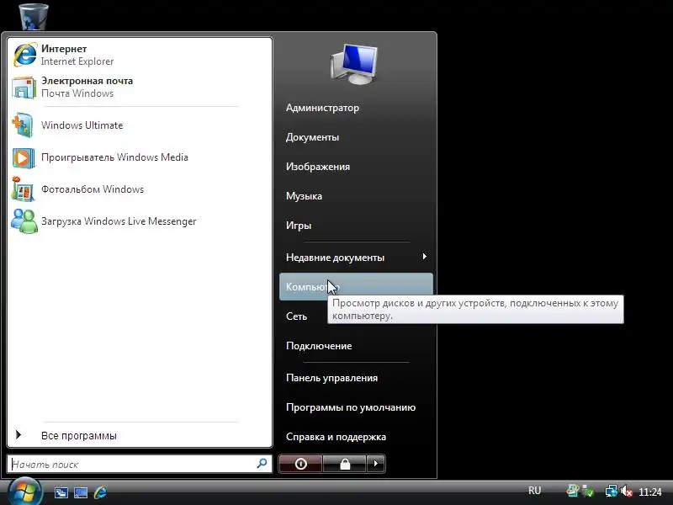Image resolution: width=673 pixels, height=505 pixels.
Task: Open Internet Explorer from the pinned Интернет entry
Action: click(x=140, y=55)
